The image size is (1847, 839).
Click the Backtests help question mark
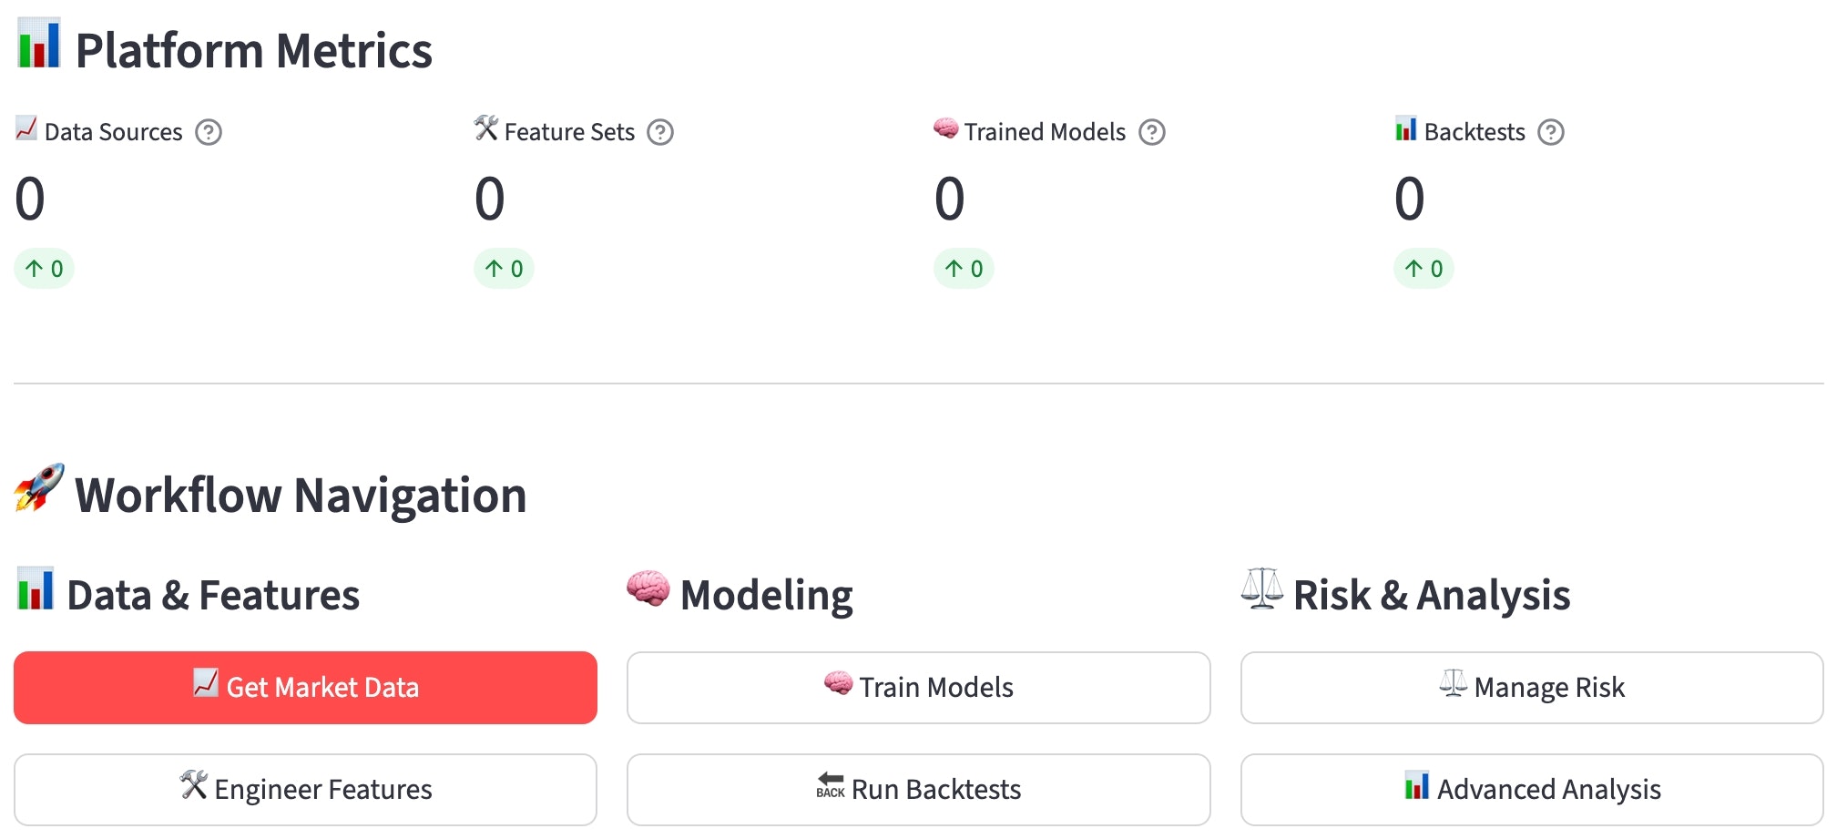[x=1551, y=133]
